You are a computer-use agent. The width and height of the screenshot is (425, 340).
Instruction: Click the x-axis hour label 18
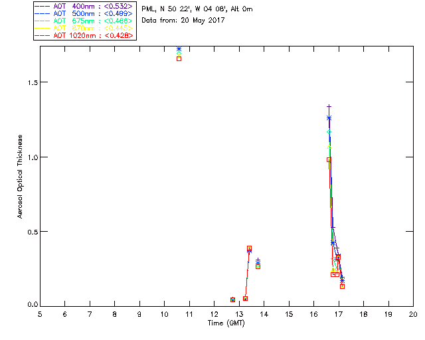coord(364,314)
